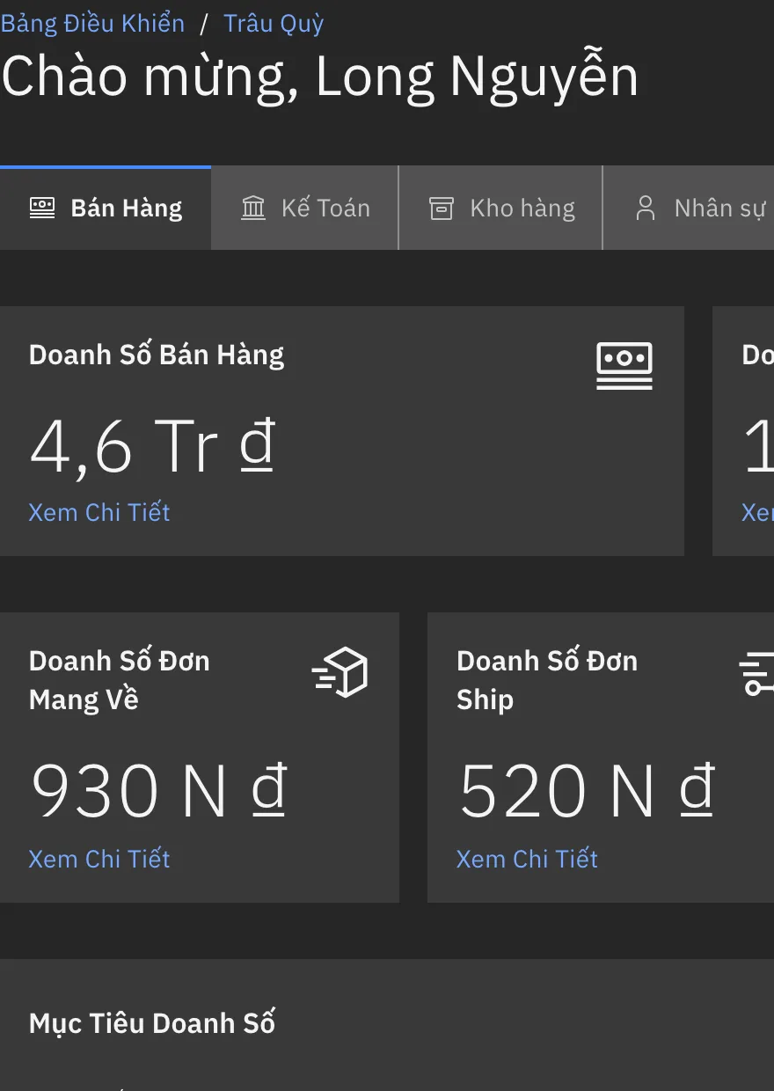Click the money icon in Doanh Số Bán Hàng card
The width and height of the screenshot is (774, 1091).
point(624,366)
